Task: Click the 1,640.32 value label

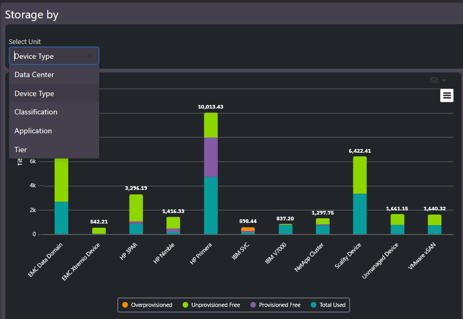Action: tap(435, 209)
